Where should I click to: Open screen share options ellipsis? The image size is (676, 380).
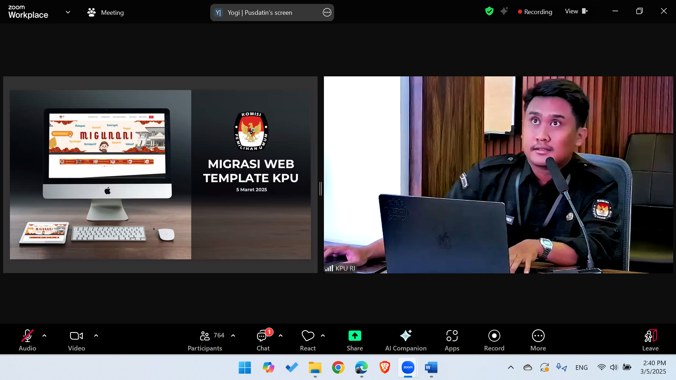[327, 13]
